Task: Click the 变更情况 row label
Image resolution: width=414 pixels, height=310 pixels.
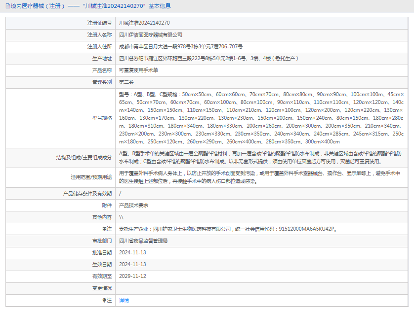Action: (x=102, y=288)
